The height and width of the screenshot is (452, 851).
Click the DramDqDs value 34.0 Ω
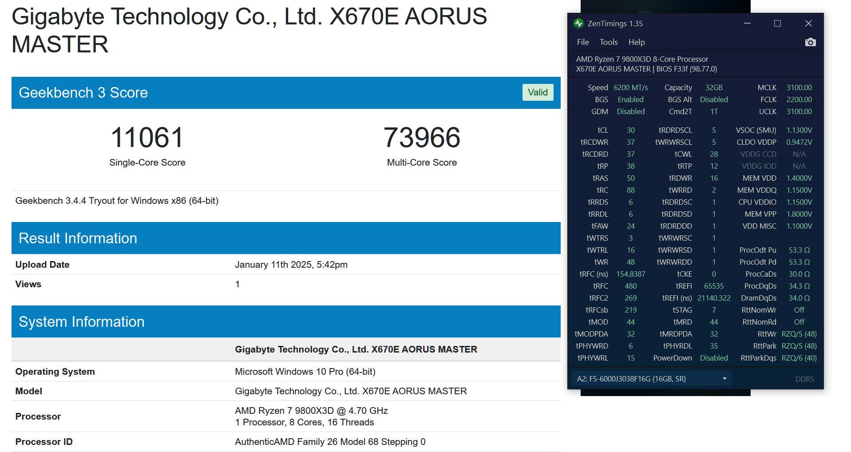799,298
